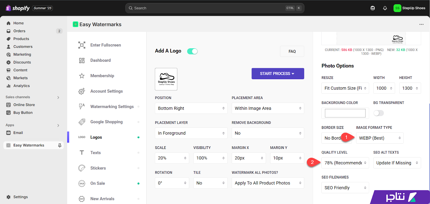The height and width of the screenshot is (204, 430).
Task: Open the Position dropdown
Action: click(x=191, y=108)
